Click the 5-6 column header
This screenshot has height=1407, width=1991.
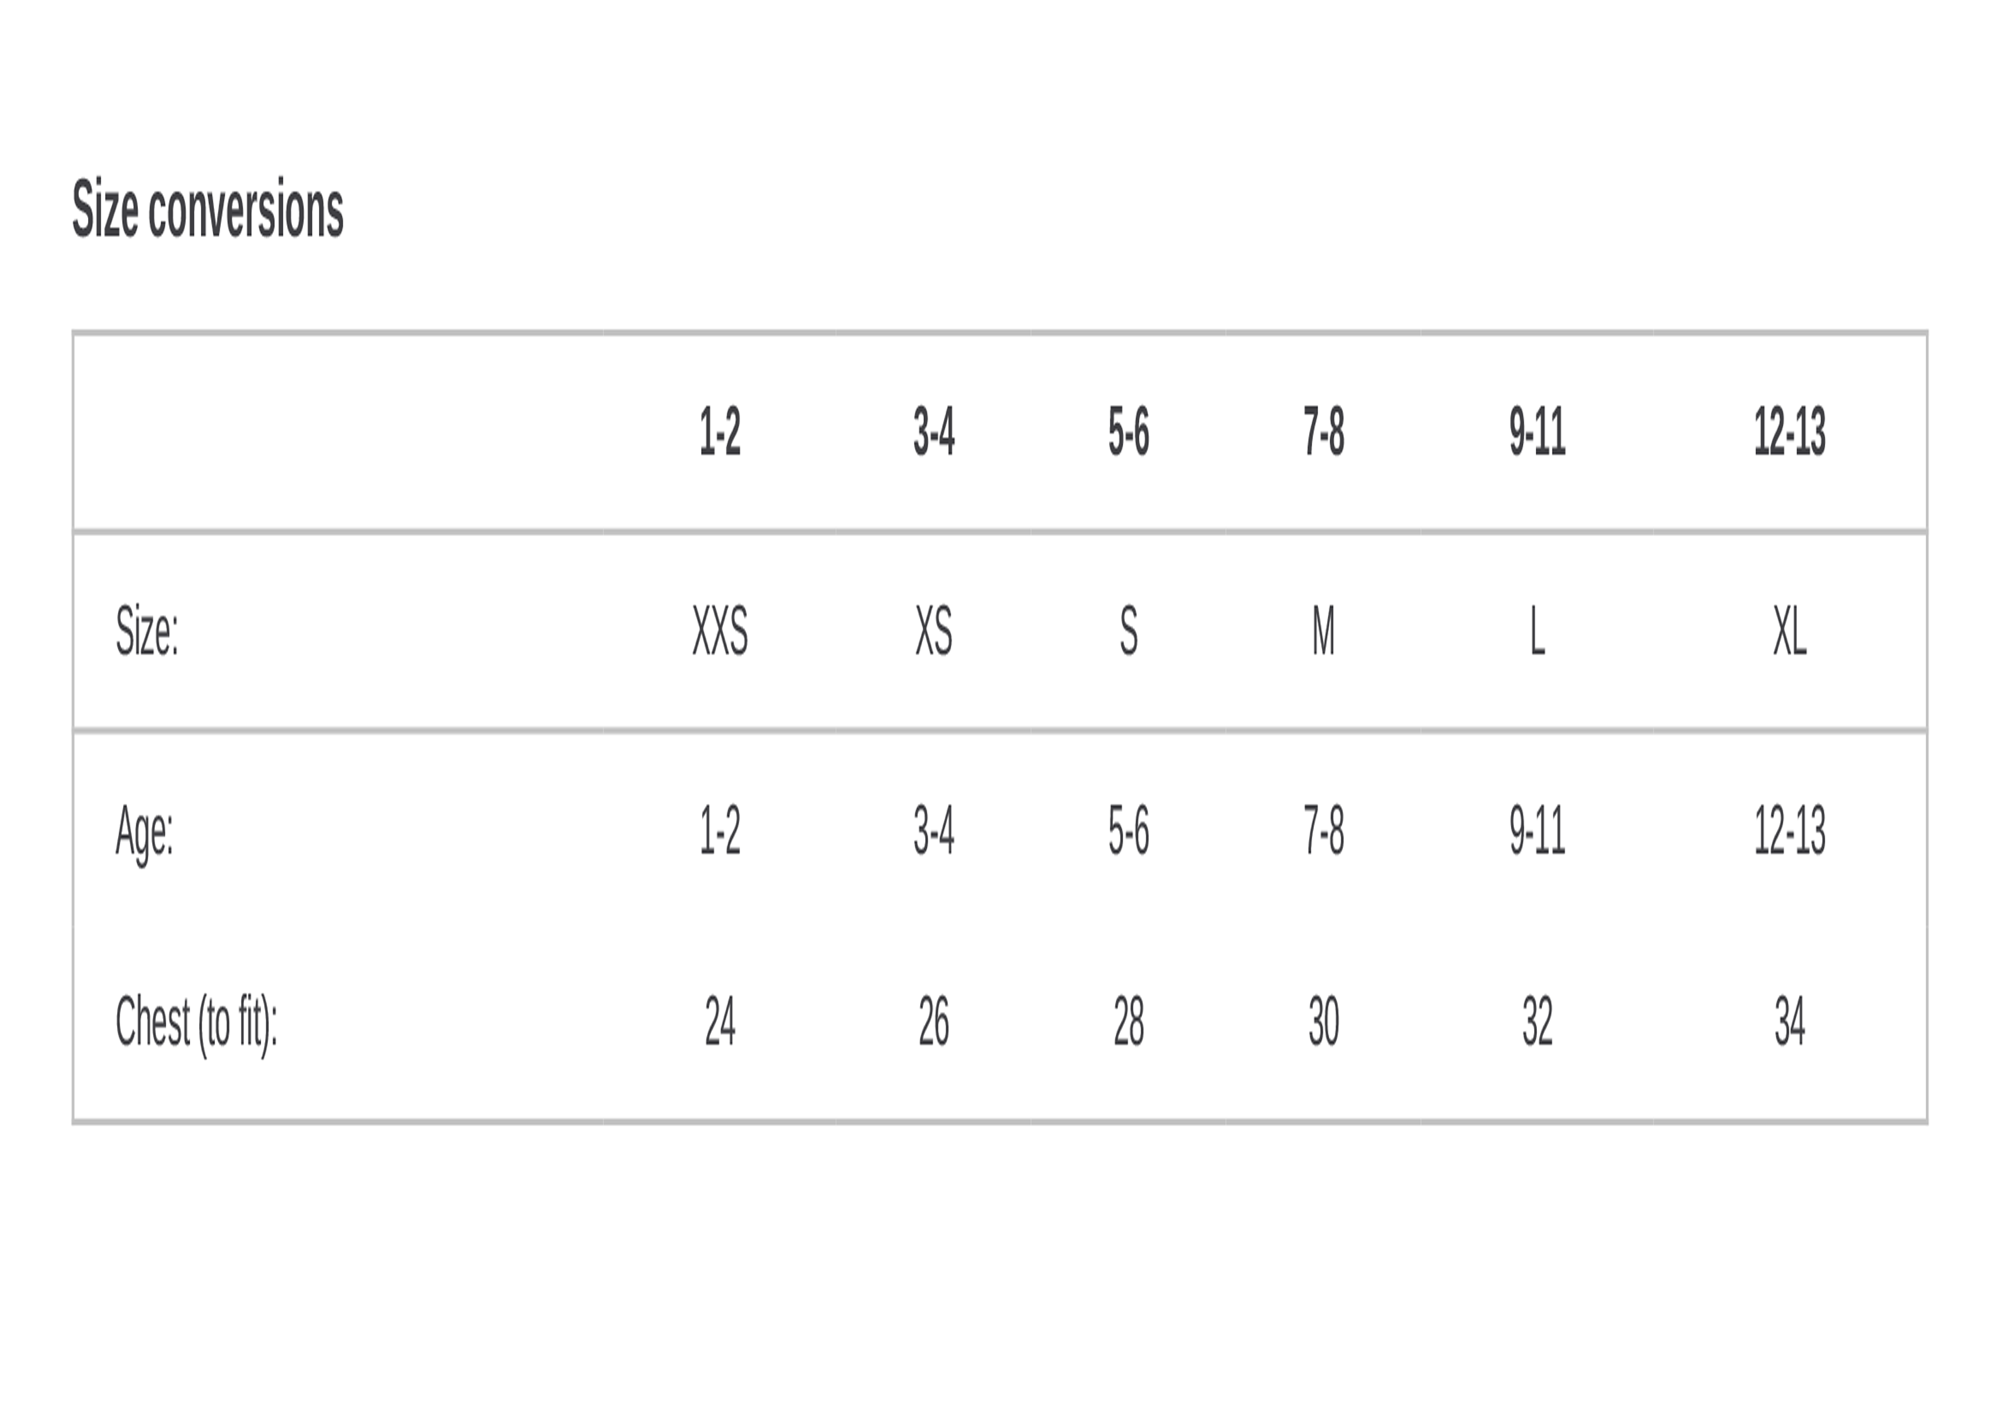[1128, 431]
